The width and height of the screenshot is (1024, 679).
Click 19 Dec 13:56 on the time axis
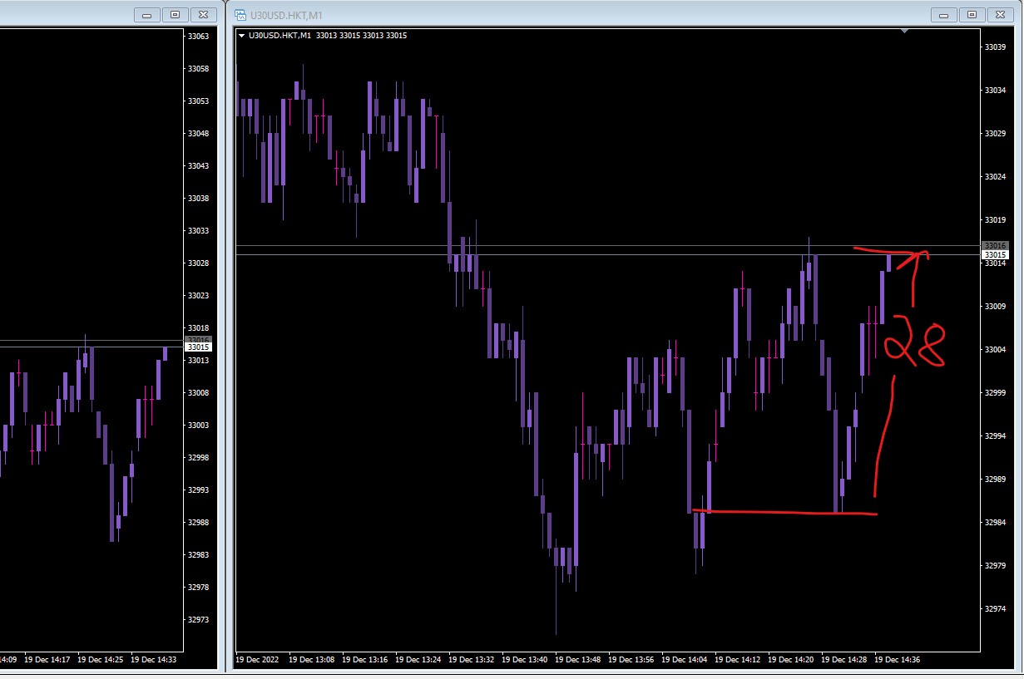coord(631,659)
